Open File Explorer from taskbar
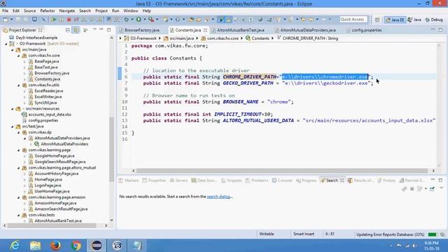The width and height of the screenshot is (448, 252). pos(35,246)
